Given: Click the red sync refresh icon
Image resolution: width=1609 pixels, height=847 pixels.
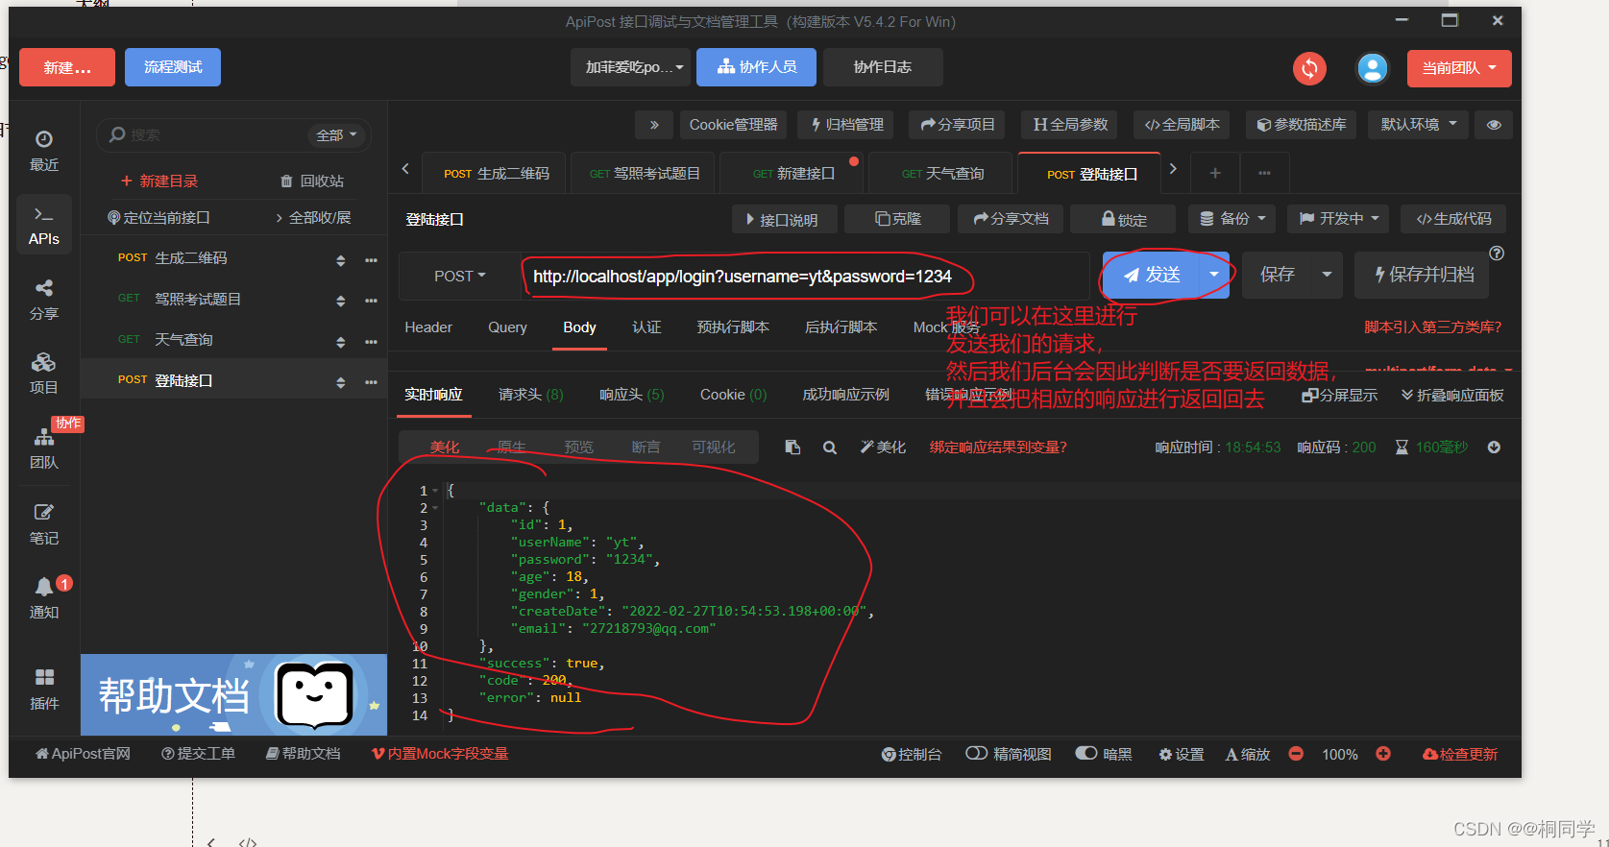Looking at the screenshot, I should (x=1309, y=68).
